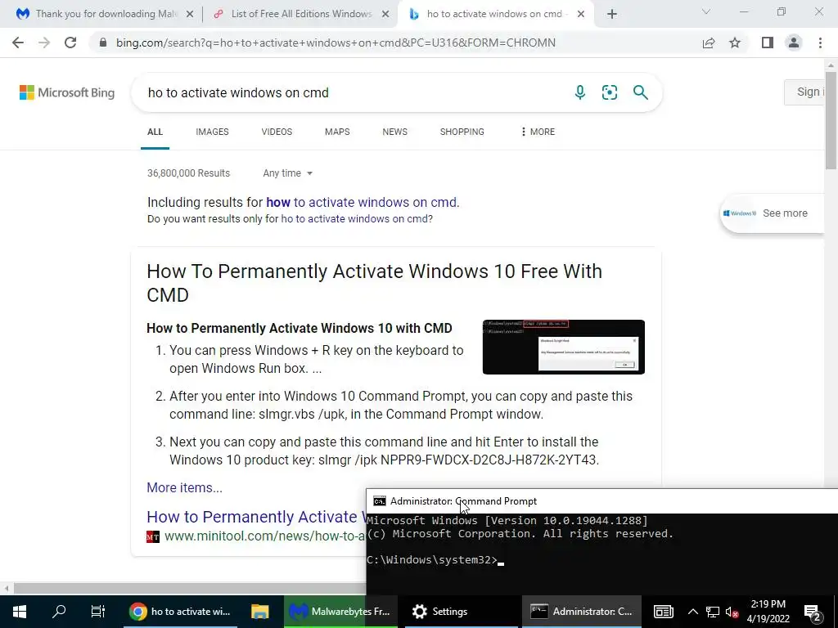Close the active Bing search tab

pyautogui.click(x=581, y=15)
